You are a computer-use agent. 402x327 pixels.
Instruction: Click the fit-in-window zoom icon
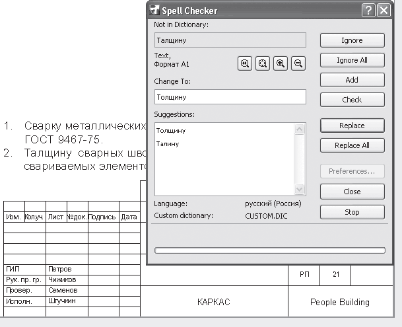263,63
